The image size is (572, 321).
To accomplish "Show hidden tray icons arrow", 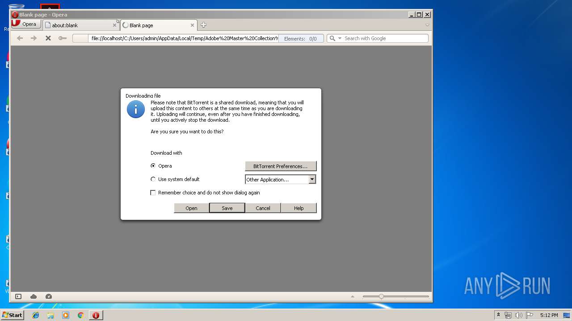I will point(498,315).
